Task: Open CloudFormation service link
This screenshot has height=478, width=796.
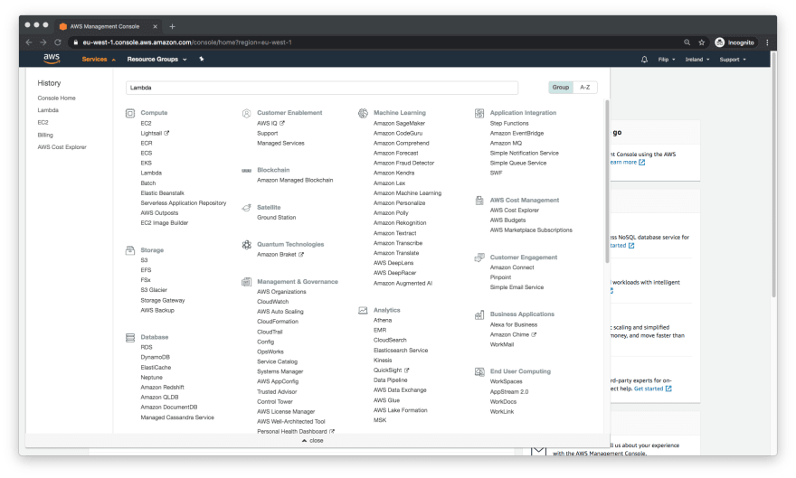Action: (277, 322)
